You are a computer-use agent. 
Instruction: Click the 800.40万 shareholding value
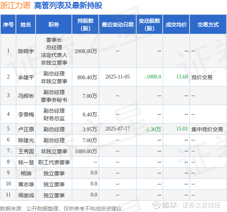coord(87,77)
